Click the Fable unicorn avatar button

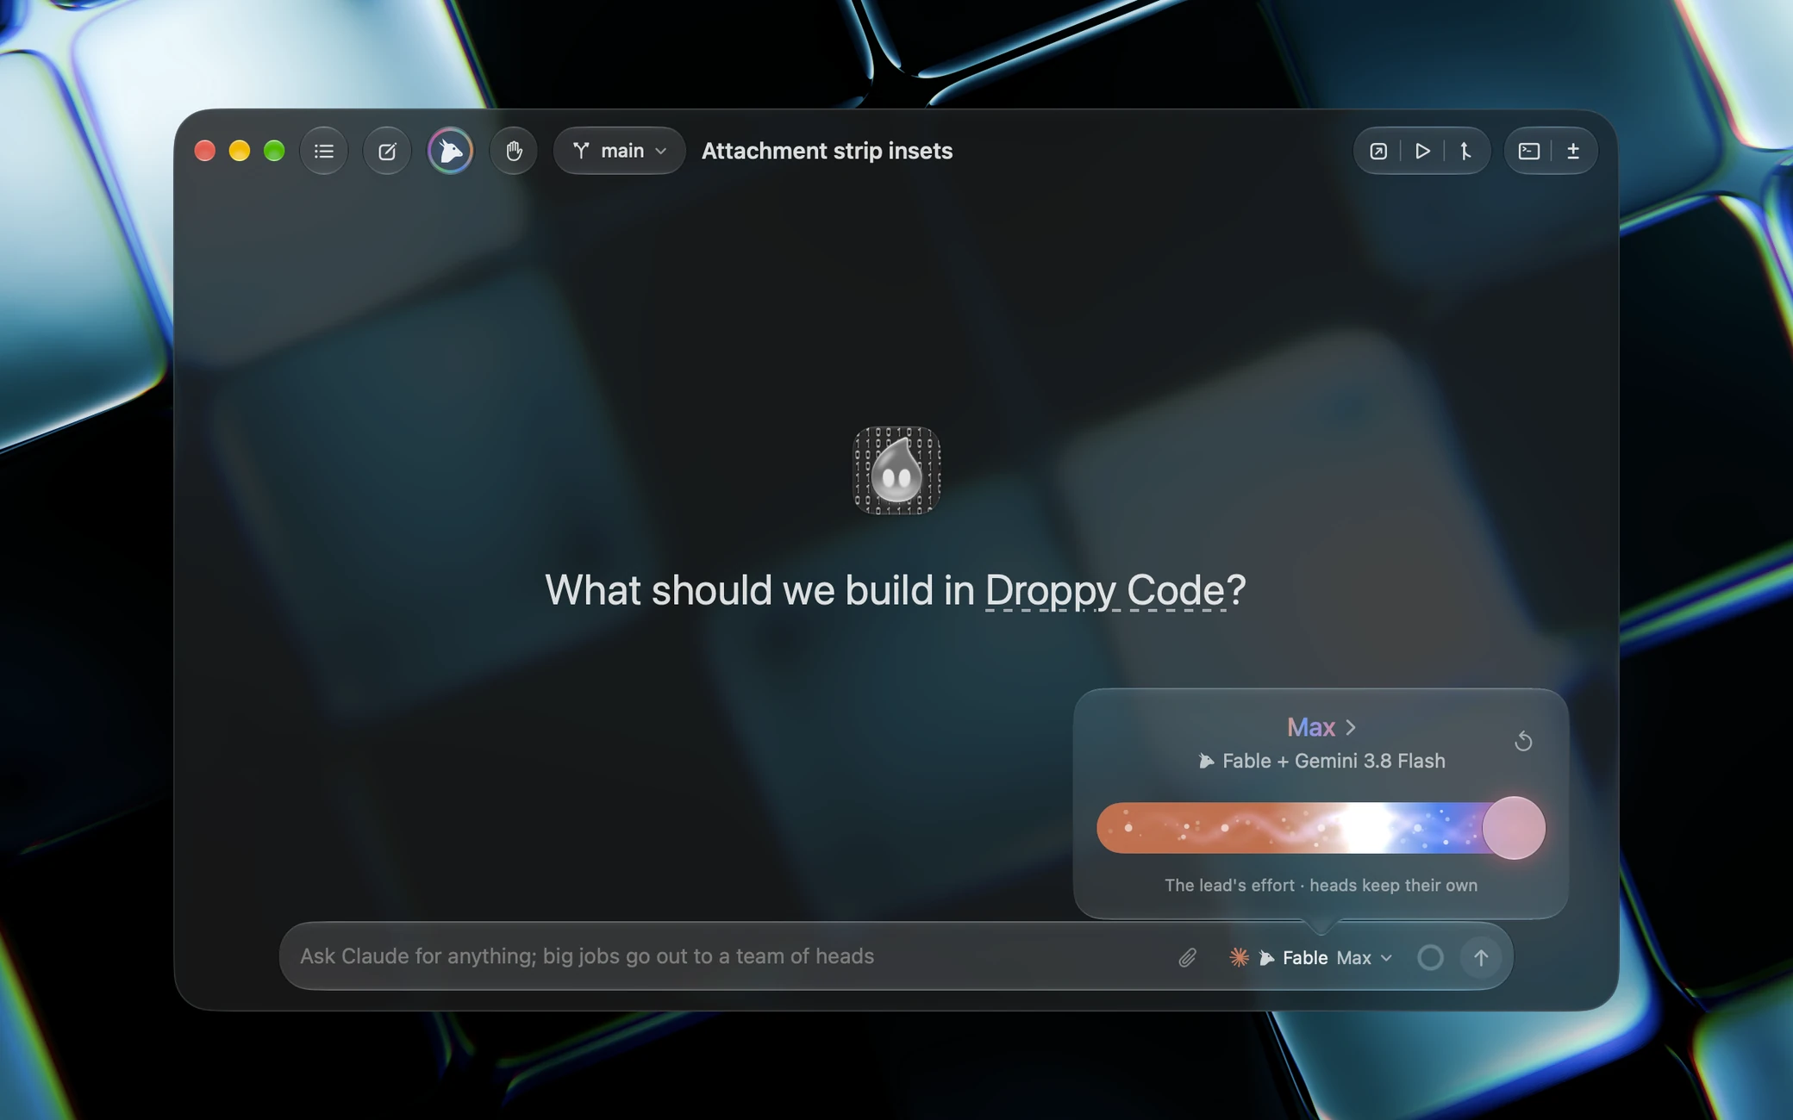[x=450, y=151]
